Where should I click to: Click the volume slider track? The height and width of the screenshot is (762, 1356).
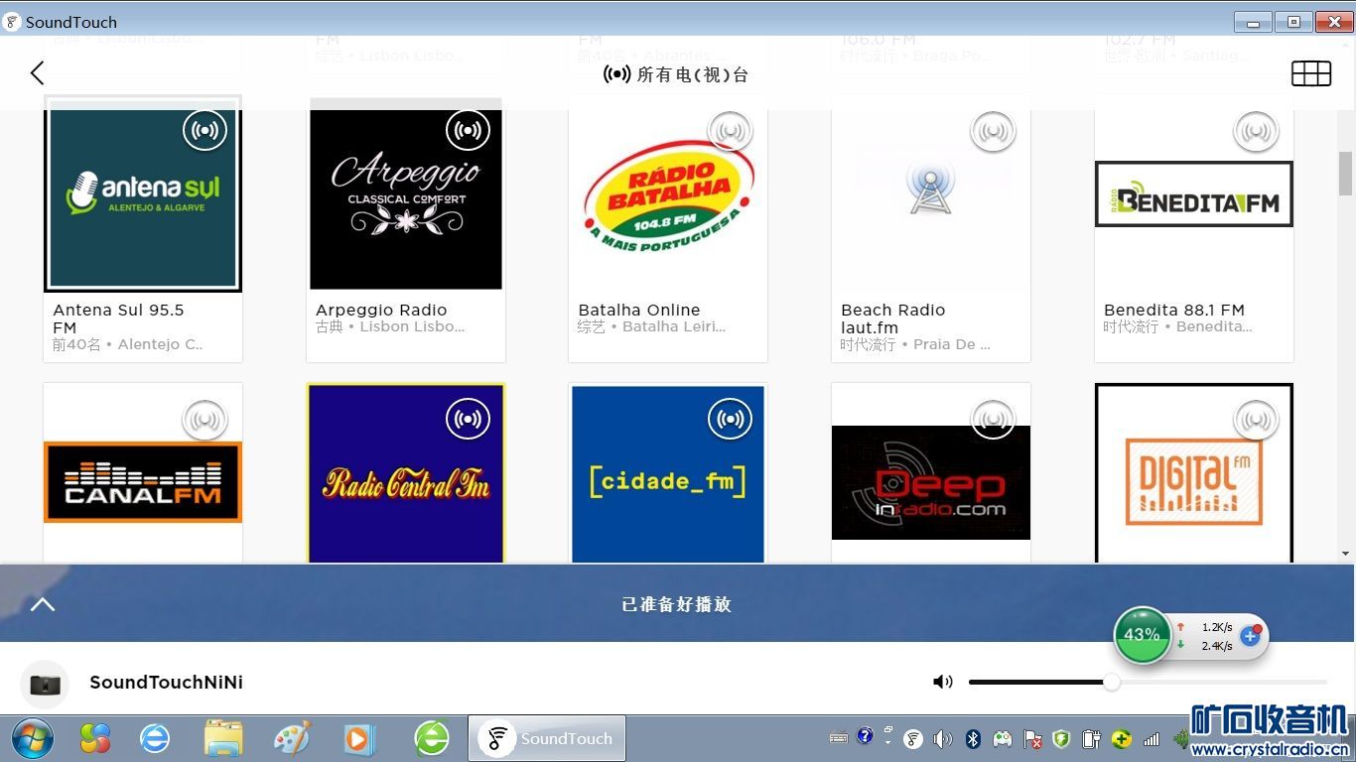pos(1148,682)
